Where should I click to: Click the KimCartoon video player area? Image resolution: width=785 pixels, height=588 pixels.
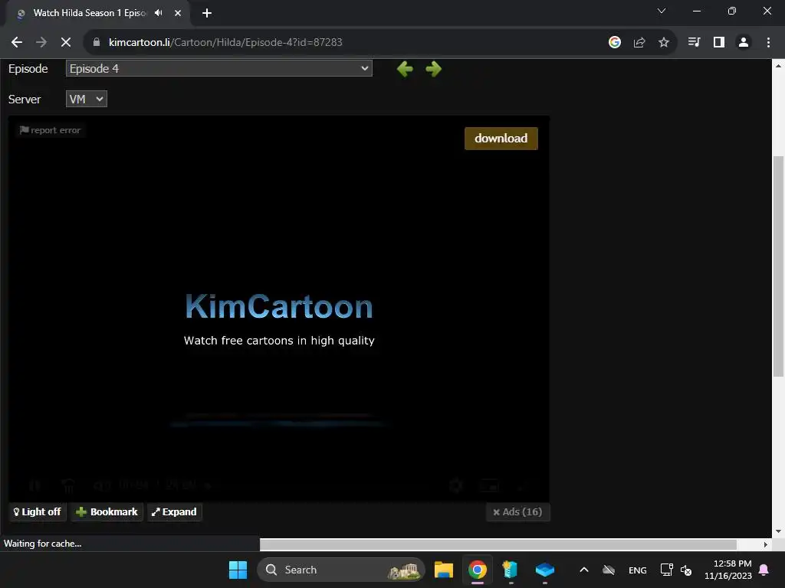point(279,309)
